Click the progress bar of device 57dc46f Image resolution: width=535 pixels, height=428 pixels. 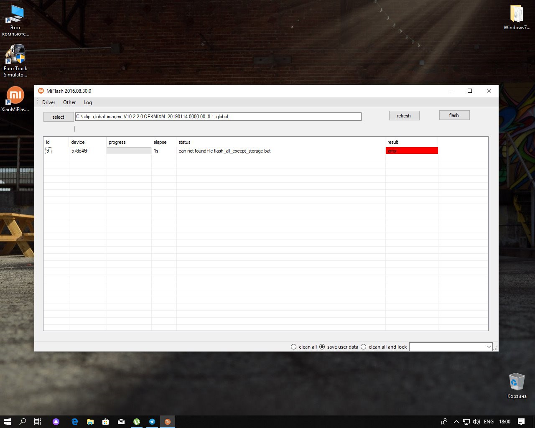[129, 151]
